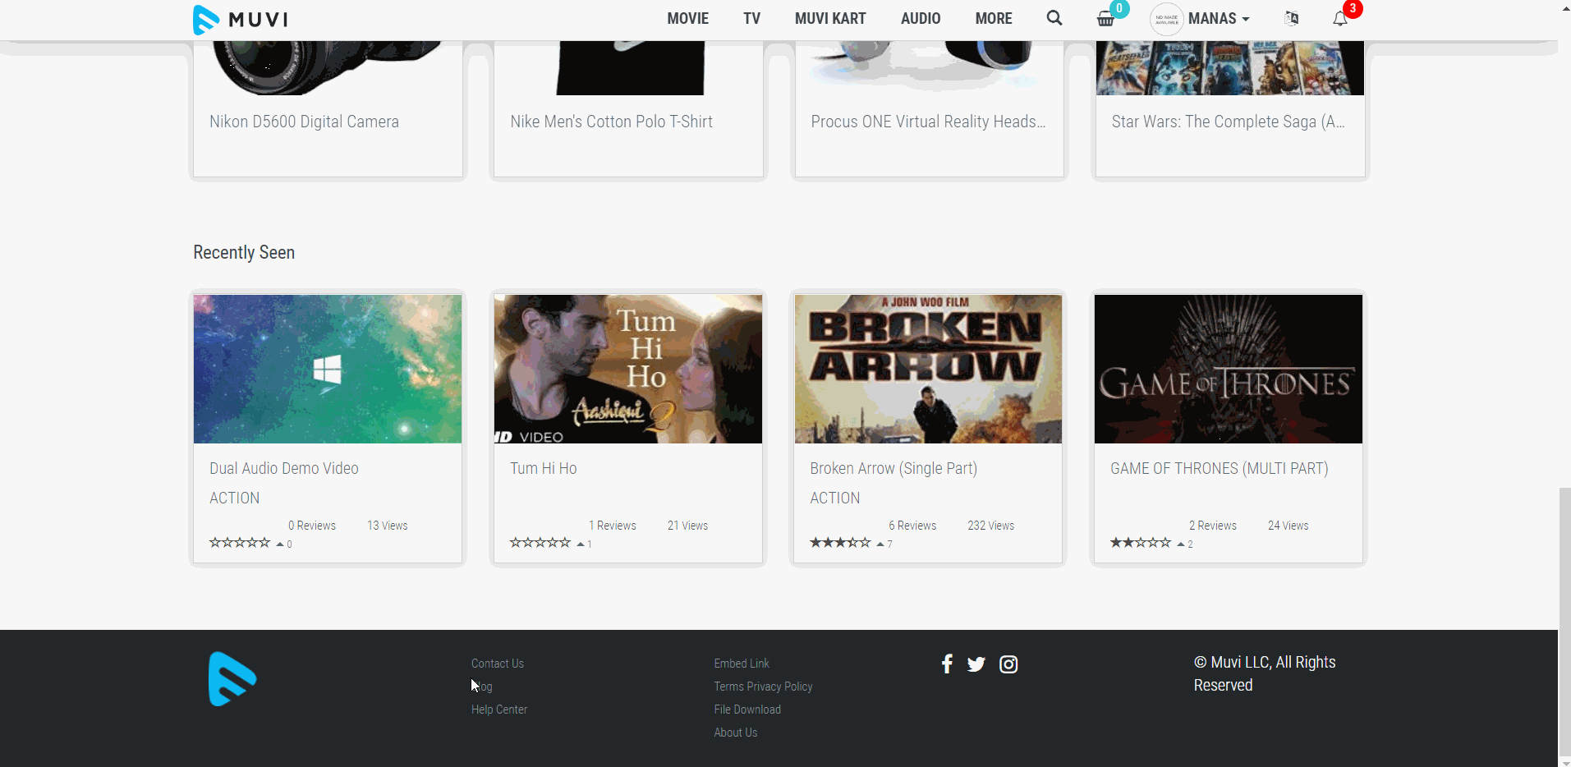Image resolution: width=1571 pixels, height=767 pixels.
Task: Click 'Nike Men's Cotton Polo T-Shirt' title
Action: click(611, 122)
